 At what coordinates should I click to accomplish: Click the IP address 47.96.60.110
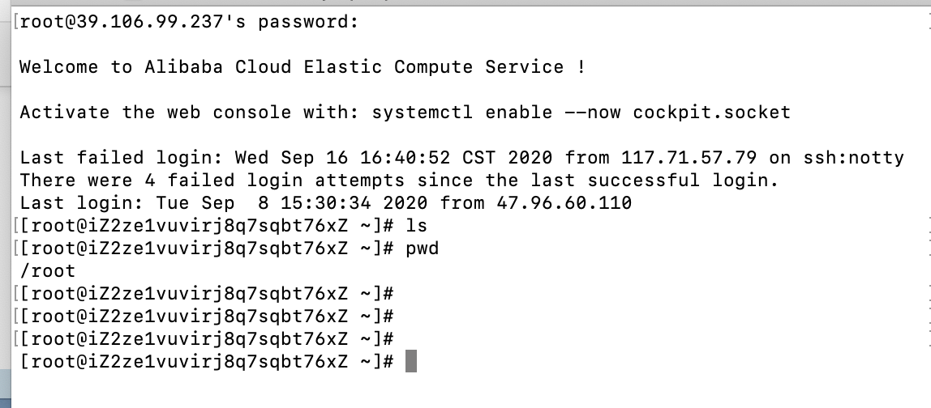point(564,203)
